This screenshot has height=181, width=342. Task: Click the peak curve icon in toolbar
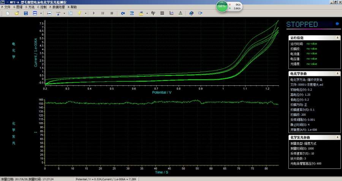tap(180, 13)
